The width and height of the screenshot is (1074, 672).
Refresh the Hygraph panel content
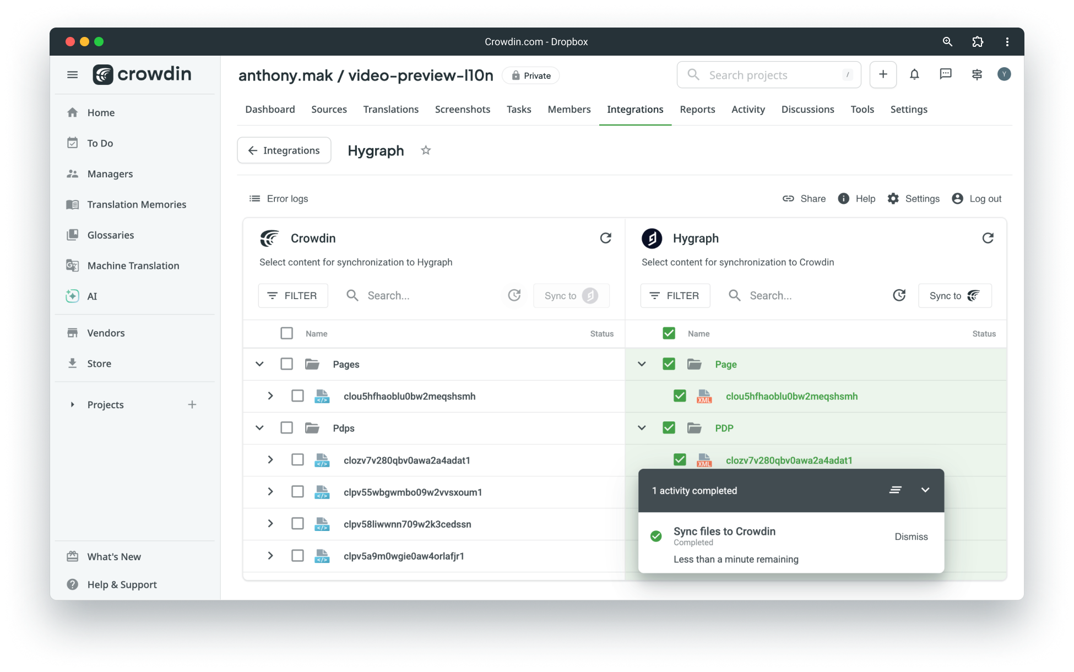pos(988,238)
